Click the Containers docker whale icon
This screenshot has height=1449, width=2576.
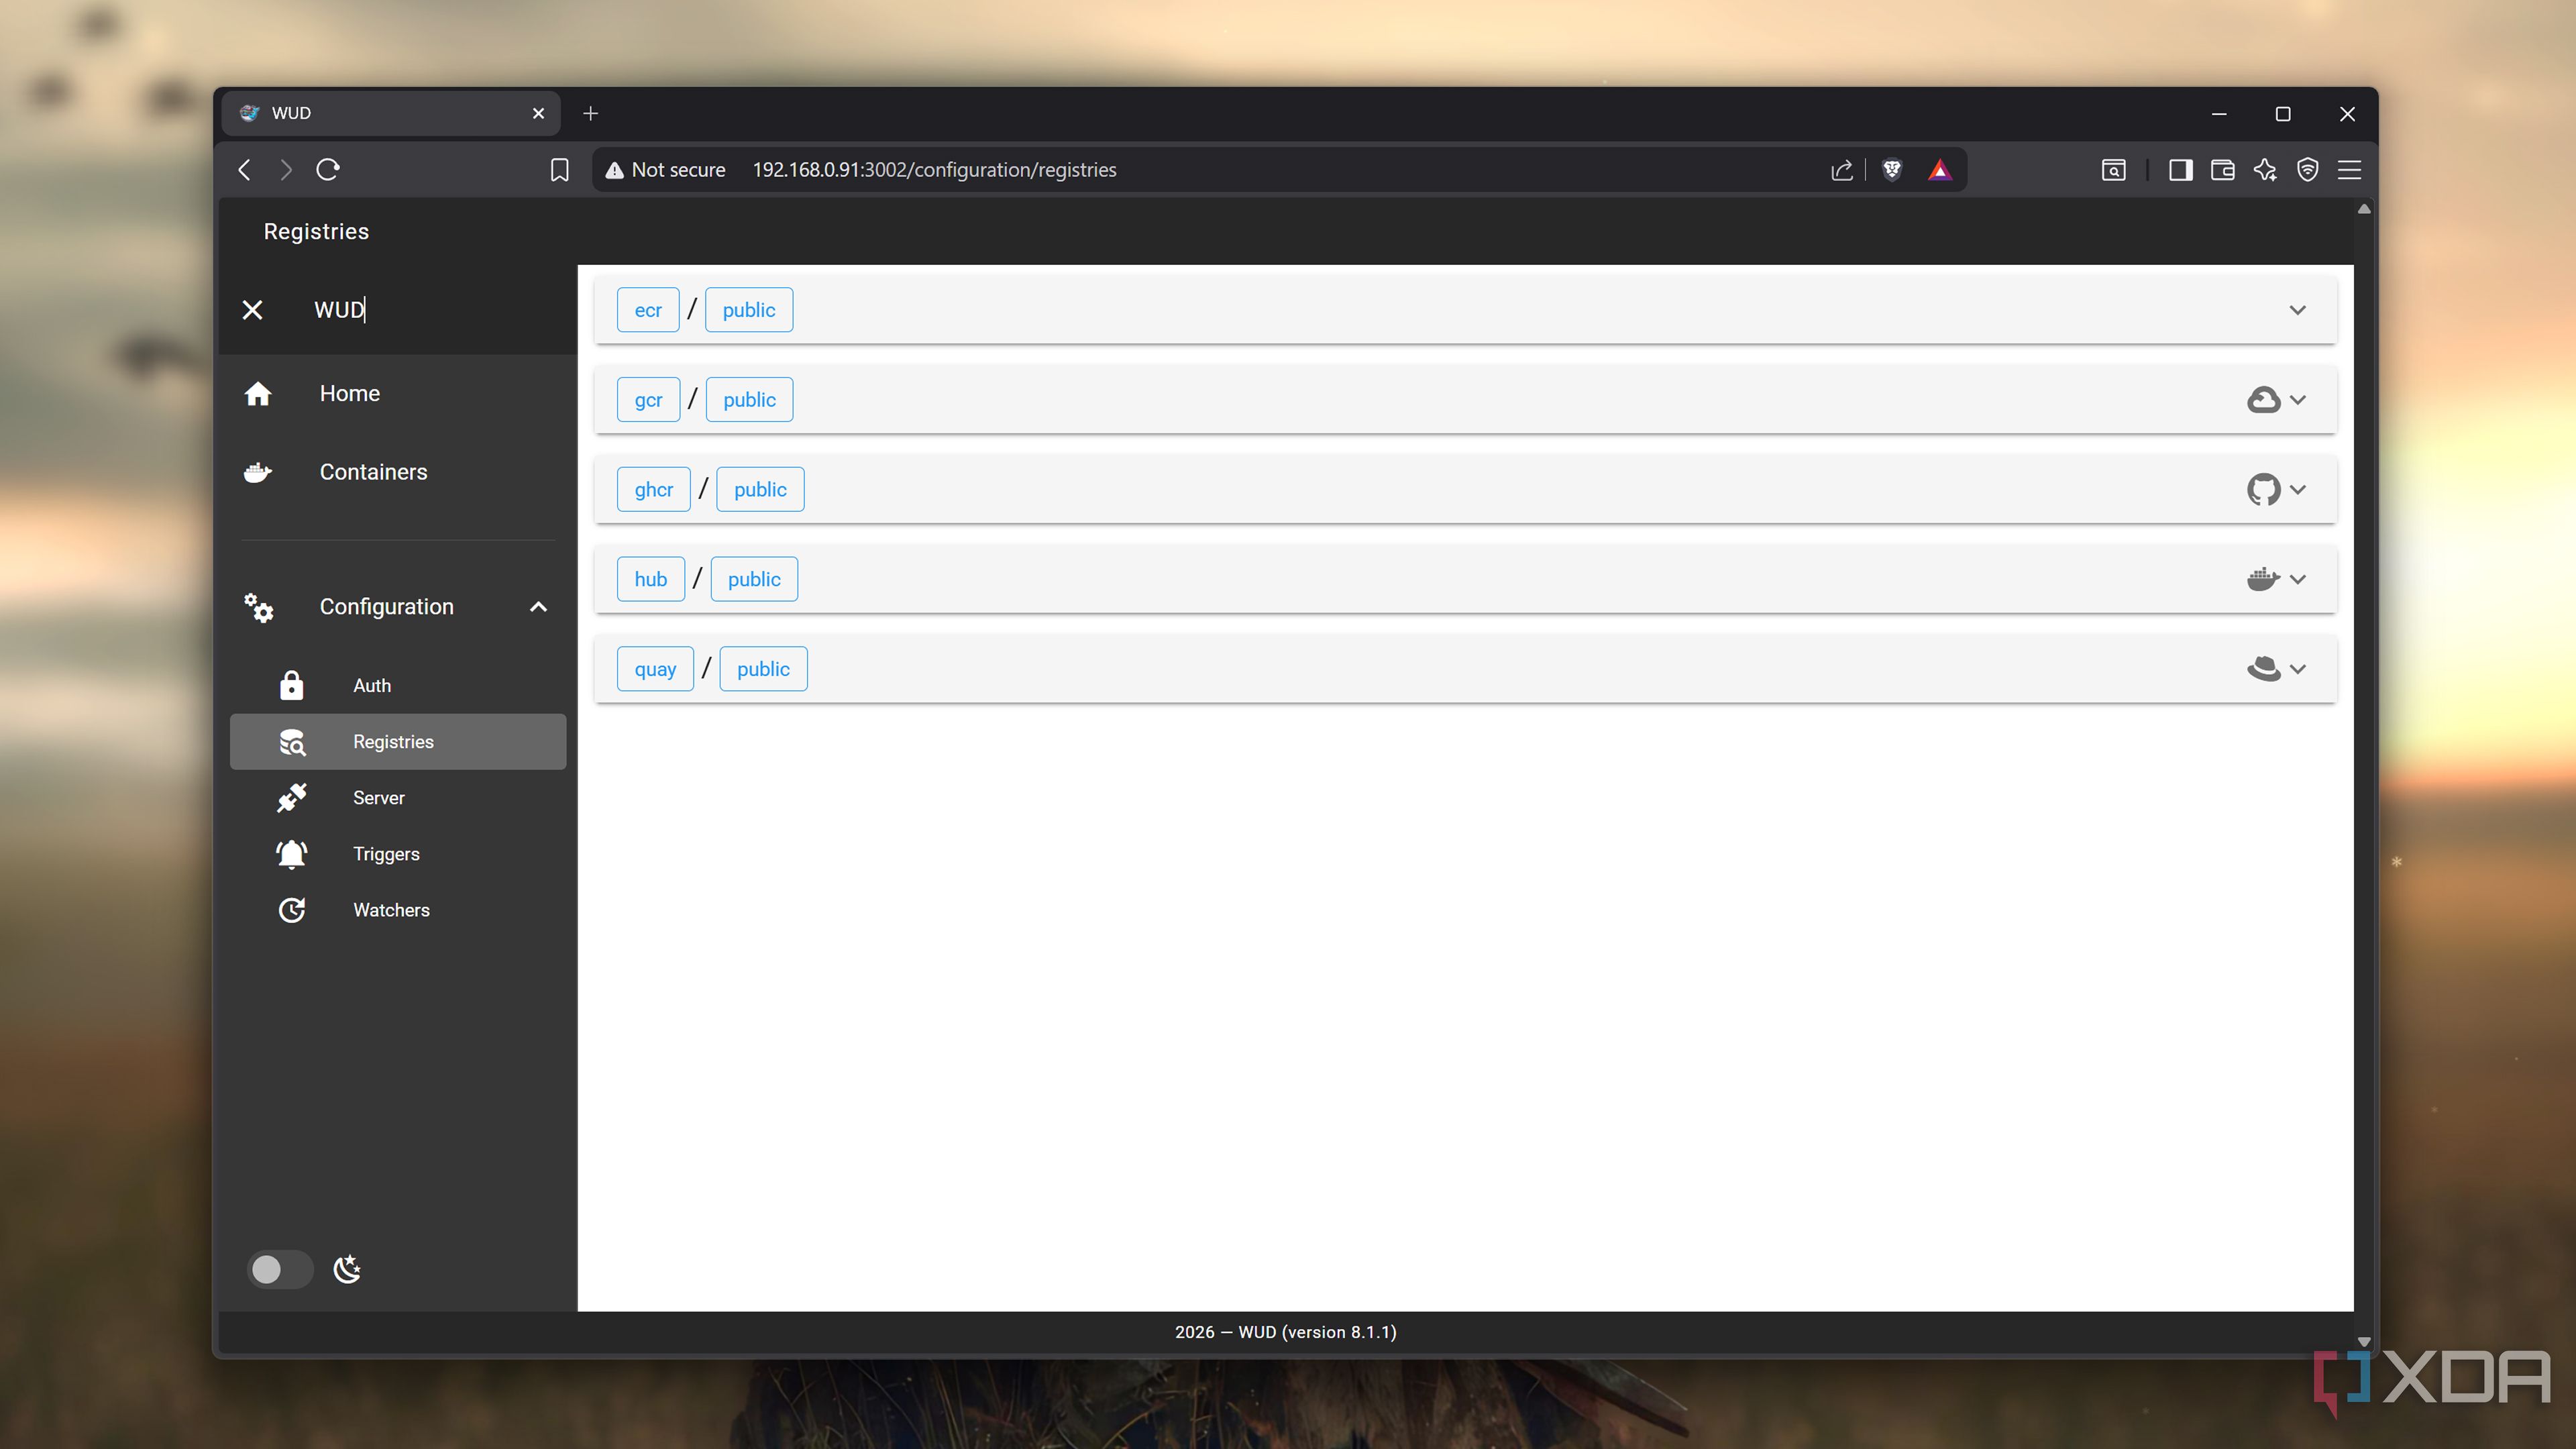258,472
